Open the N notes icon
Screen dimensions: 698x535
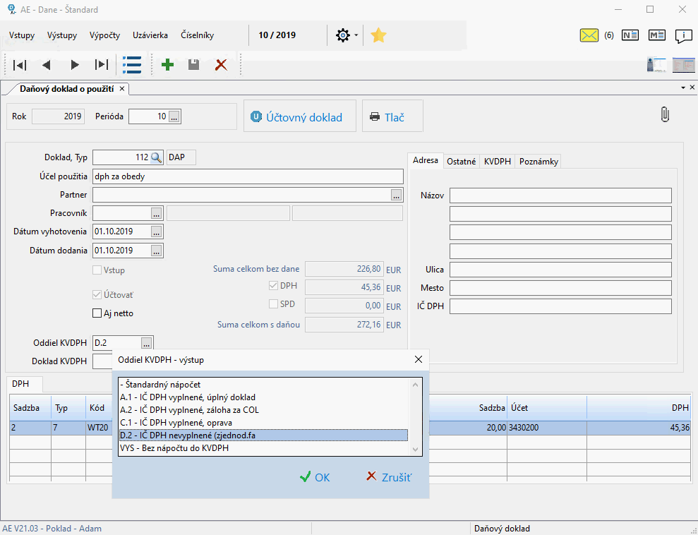click(x=630, y=35)
